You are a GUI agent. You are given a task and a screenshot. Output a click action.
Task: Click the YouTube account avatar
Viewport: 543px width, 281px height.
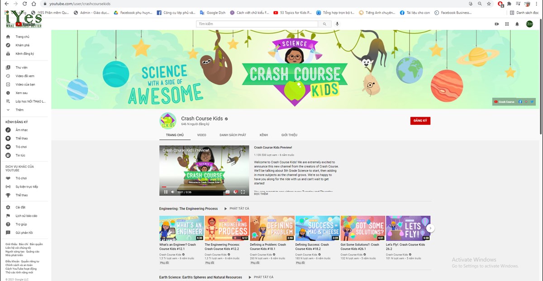[529, 24]
